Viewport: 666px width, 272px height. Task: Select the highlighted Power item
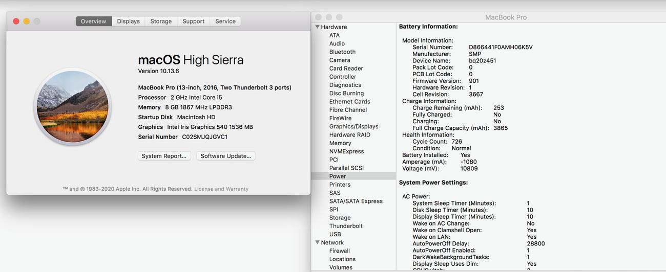(x=353, y=176)
